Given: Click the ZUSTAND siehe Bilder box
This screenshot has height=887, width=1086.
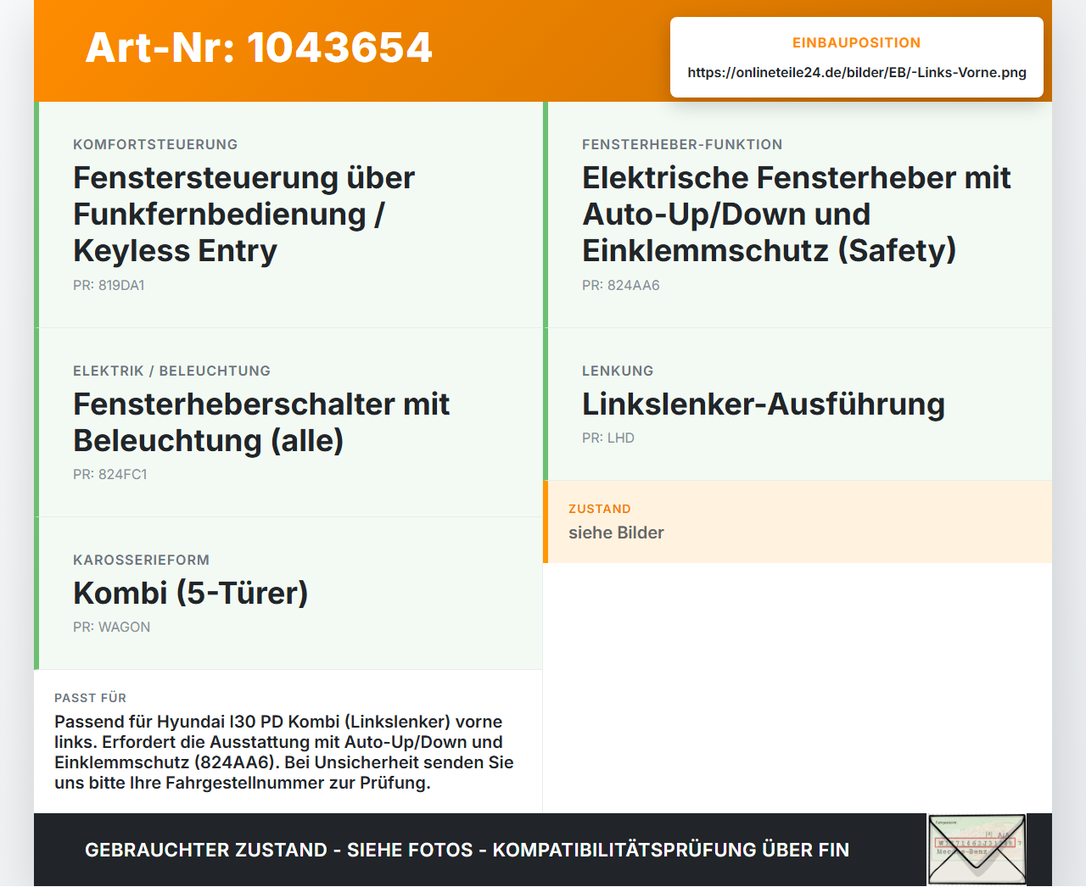Looking at the screenshot, I should coord(798,522).
